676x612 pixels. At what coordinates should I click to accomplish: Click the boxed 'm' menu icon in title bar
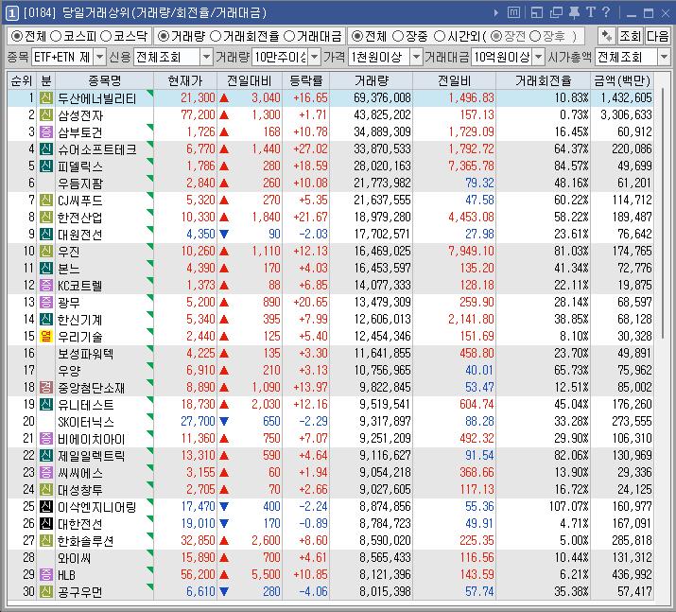(513, 13)
